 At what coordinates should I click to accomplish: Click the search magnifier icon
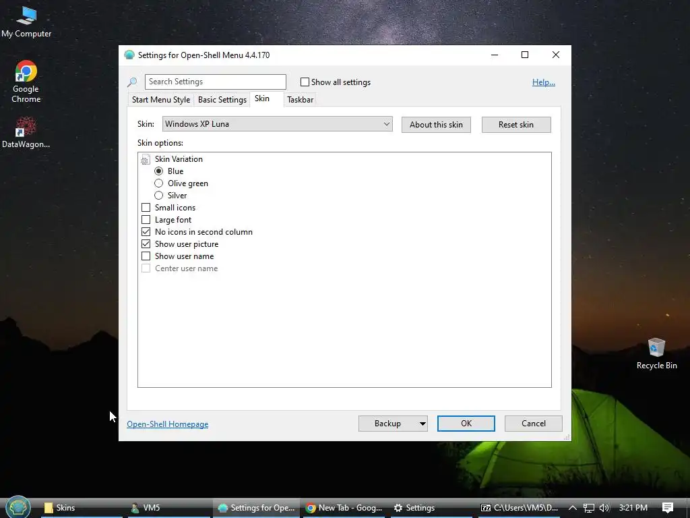(x=132, y=82)
